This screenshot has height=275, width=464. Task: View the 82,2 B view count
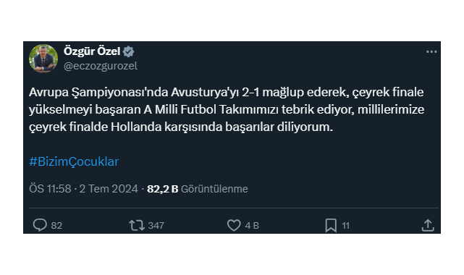(x=162, y=189)
